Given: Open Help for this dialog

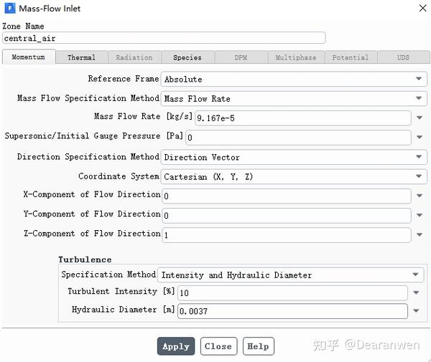Looking at the screenshot, I should [x=258, y=346].
